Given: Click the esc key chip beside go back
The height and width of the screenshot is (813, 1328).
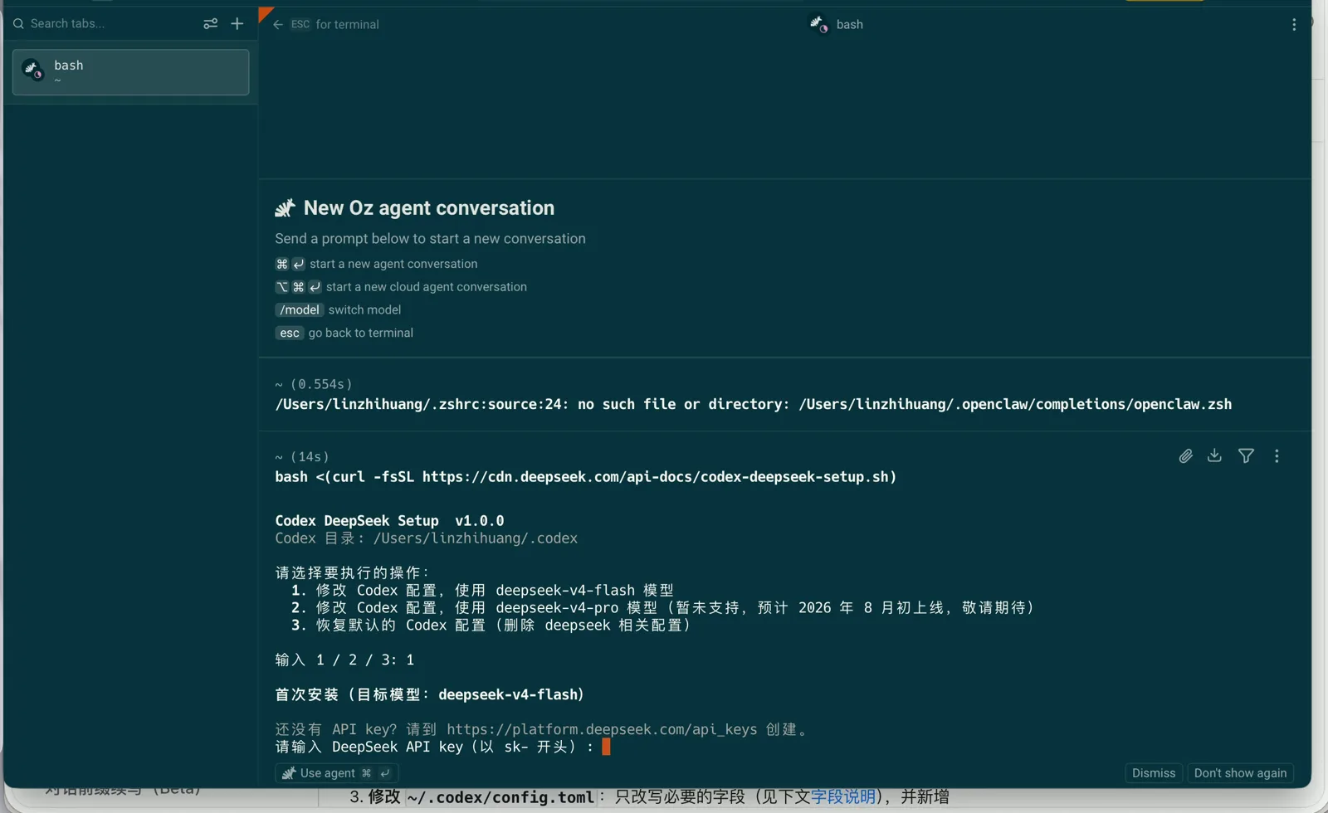Looking at the screenshot, I should [289, 333].
